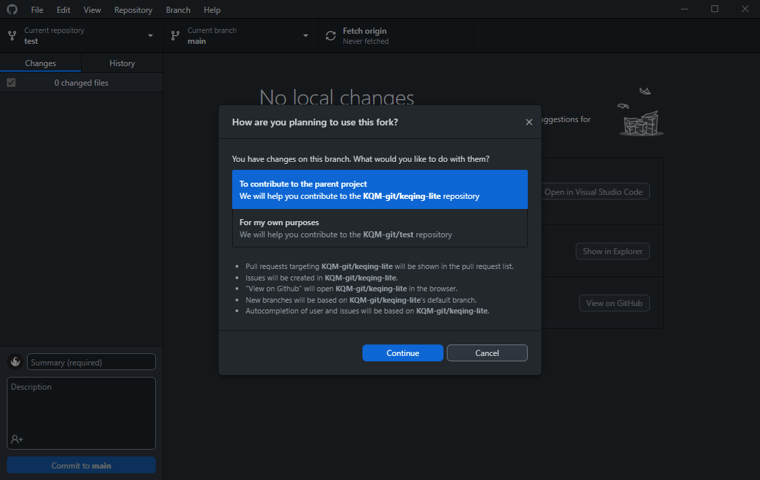Select 'To contribute to the parent project' option
Image resolution: width=760 pixels, height=480 pixels.
click(379, 189)
